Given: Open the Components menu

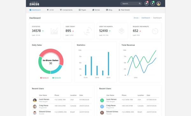Looking at the screenshot, I should click(66, 10).
